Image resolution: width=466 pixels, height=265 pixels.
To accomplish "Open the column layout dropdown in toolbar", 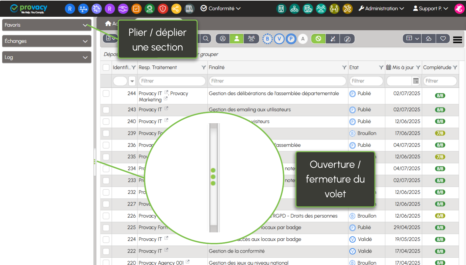I will [412, 39].
